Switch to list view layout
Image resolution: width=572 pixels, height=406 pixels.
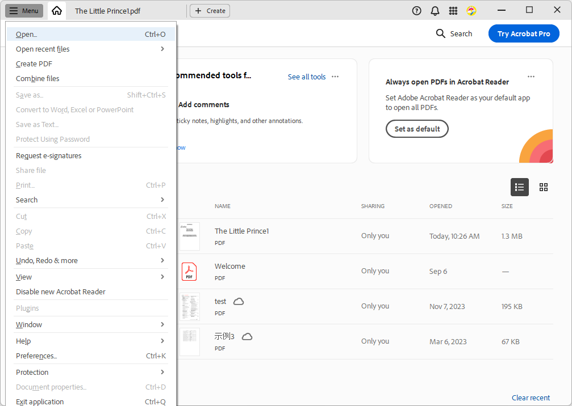click(519, 187)
